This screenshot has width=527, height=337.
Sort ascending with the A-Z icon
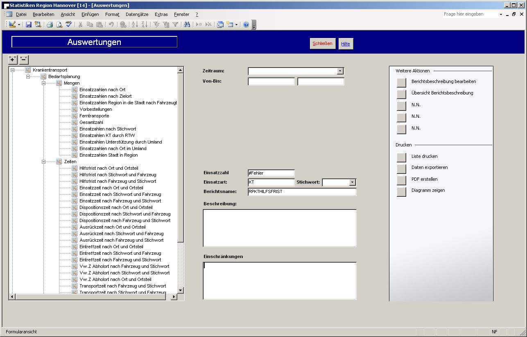pyautogui.click(x=135, y=25)
